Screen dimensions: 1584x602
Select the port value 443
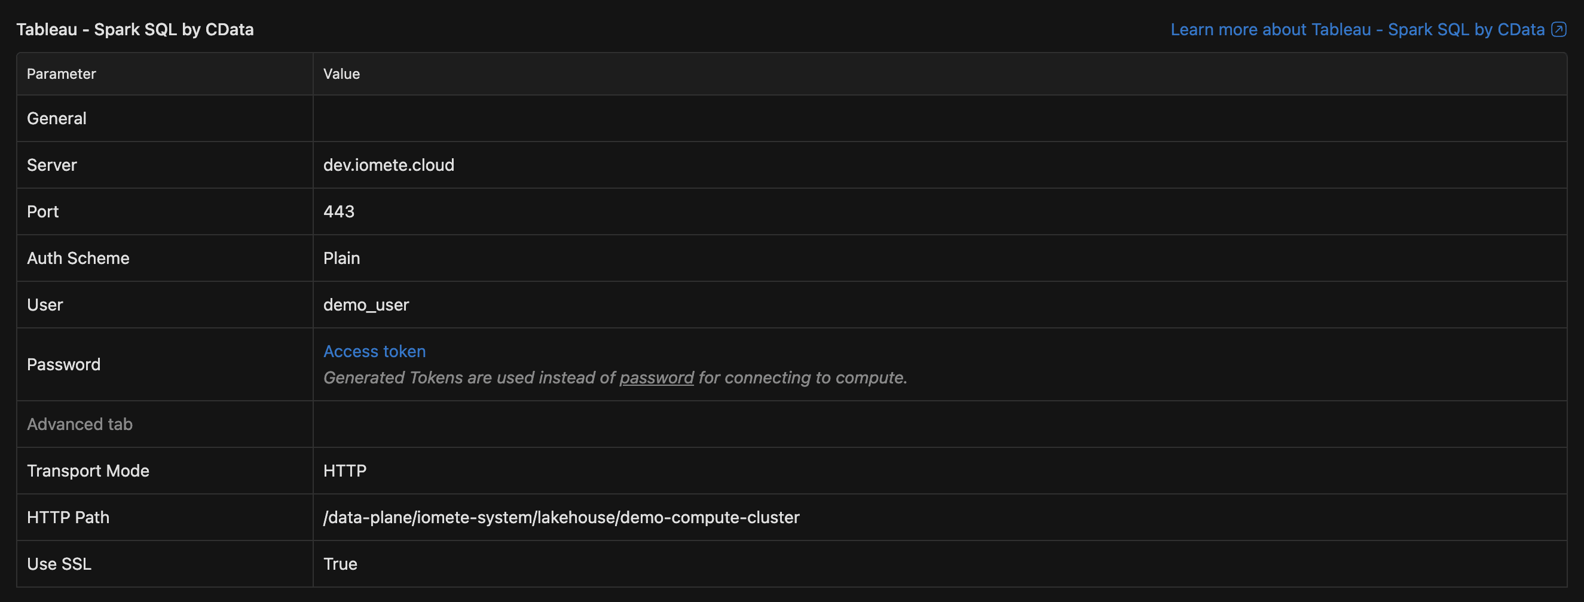click(x=339, y=211)
